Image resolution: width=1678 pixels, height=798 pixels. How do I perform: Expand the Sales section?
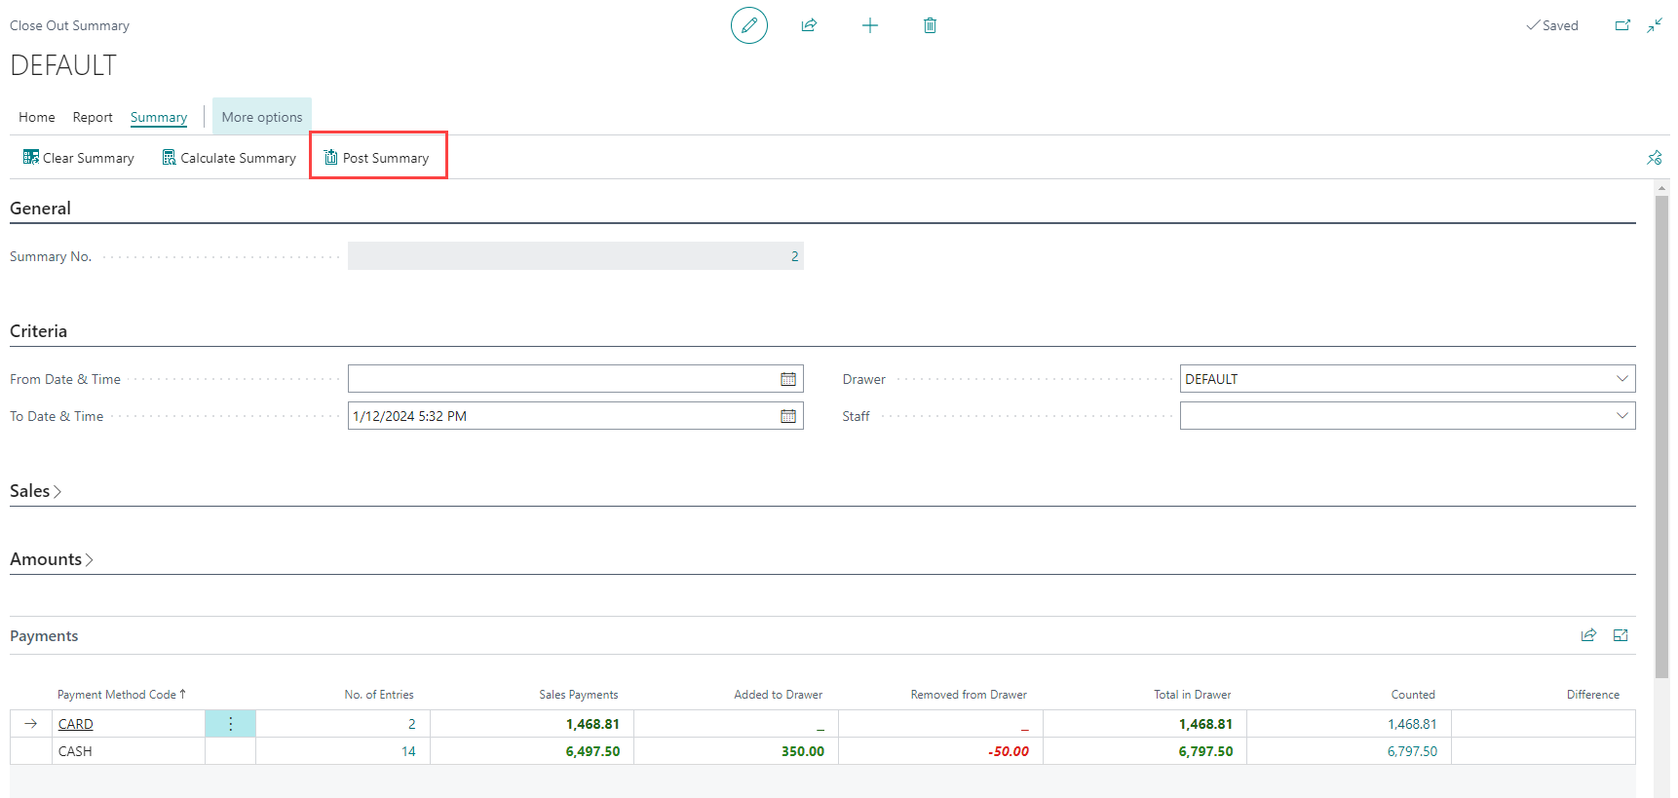tap(36, 491)
